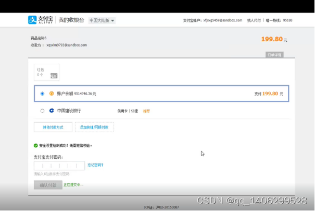Click the small 红包 details button
315x211 pixels.
[54, 76]
